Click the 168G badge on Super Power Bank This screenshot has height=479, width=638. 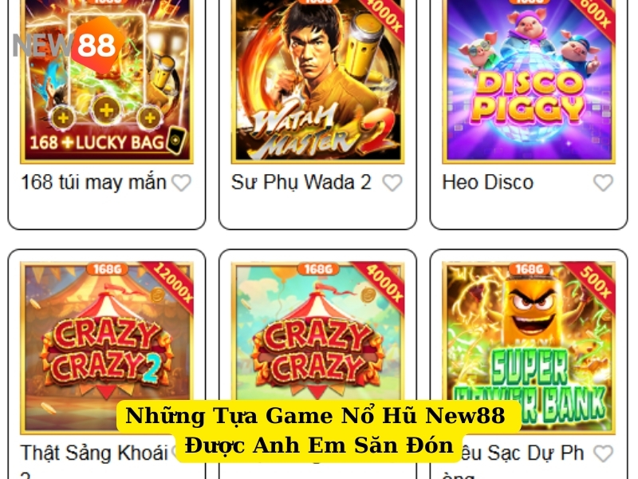pos(529,269)
